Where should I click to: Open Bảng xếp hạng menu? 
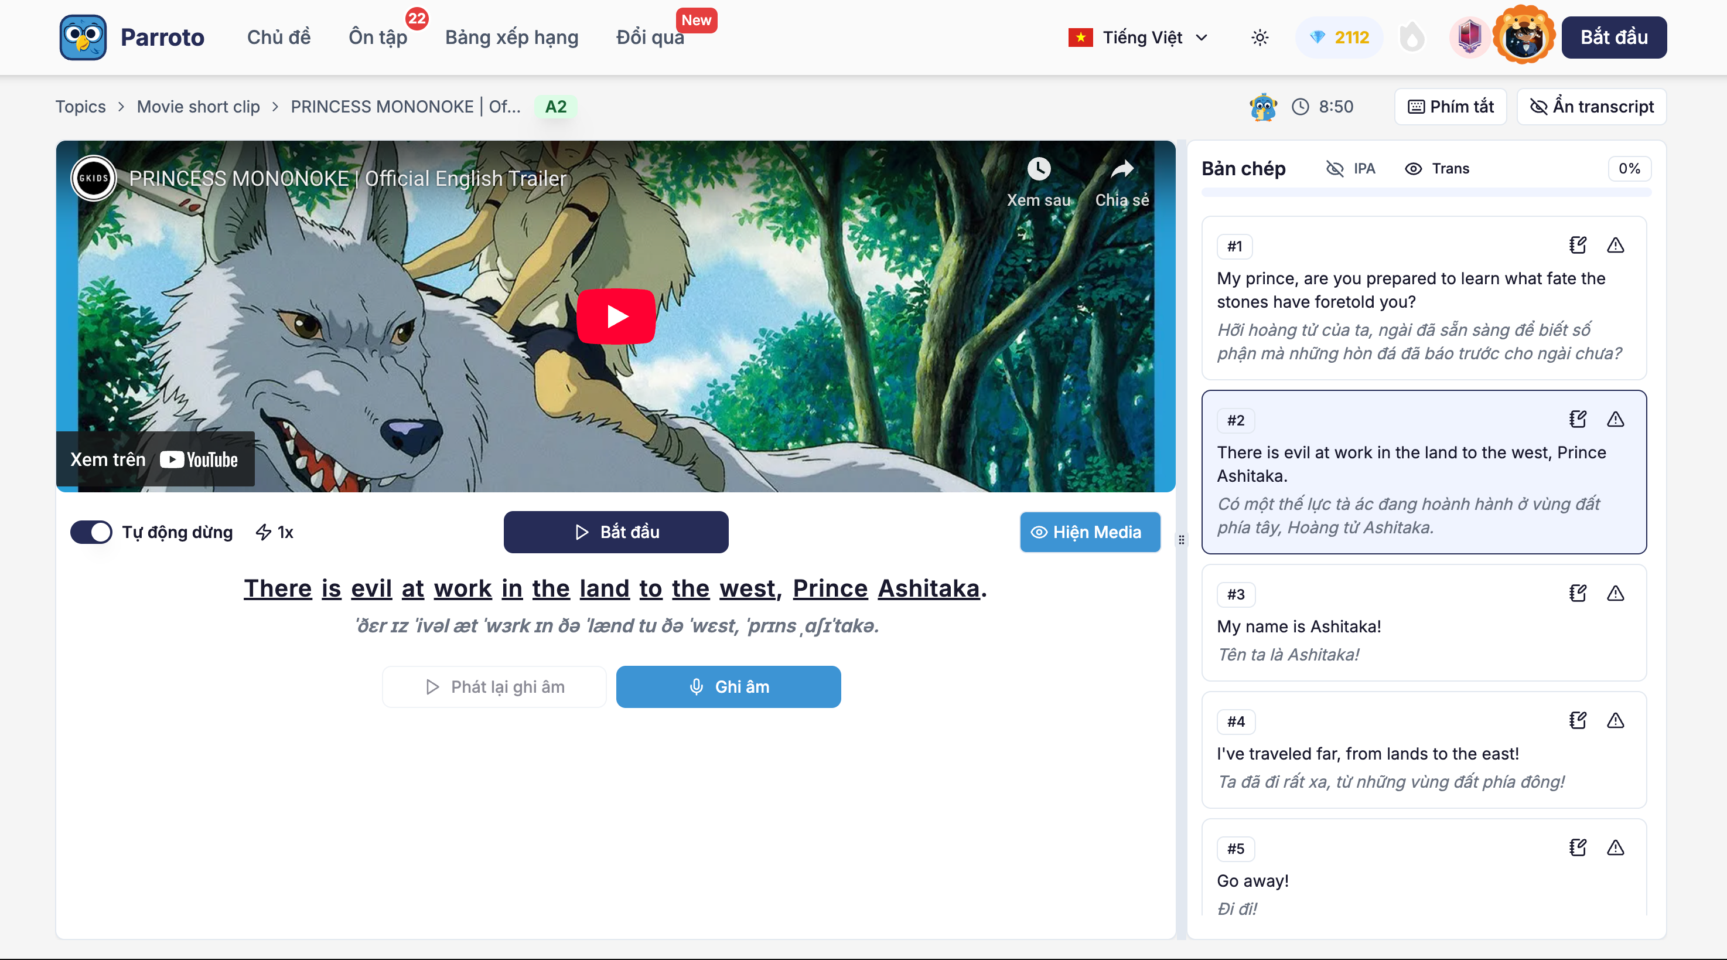pos(511,38)
